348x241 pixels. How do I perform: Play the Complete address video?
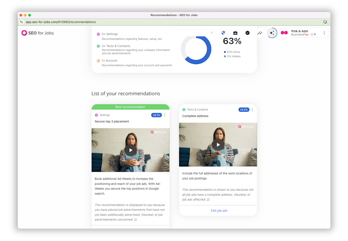pos(218,145)
